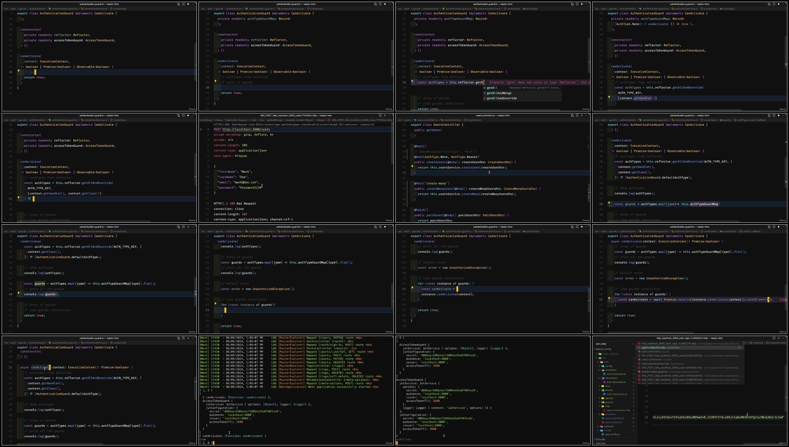Image resolution: width=789 pixels, height=447 pixels.
Task: Open more actions in the 400_POST response editor
Action: [390, 115]
